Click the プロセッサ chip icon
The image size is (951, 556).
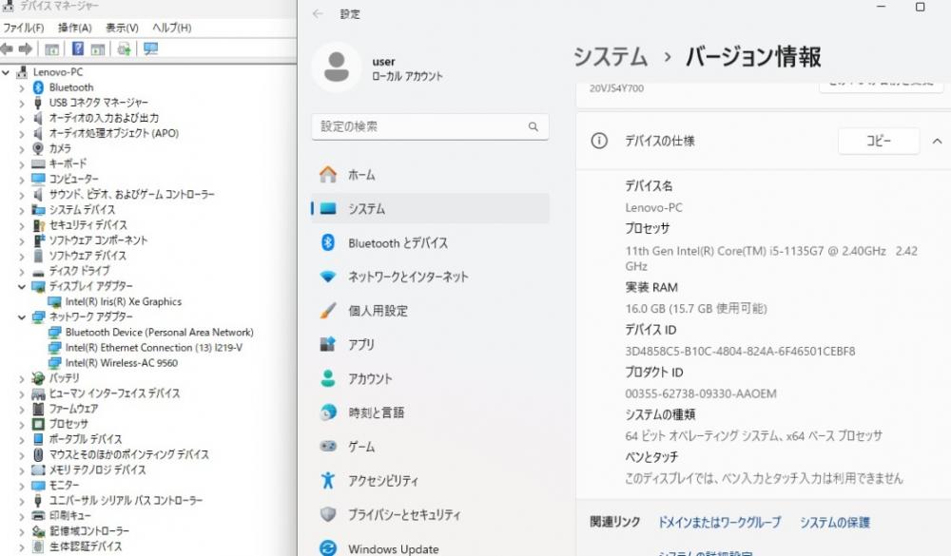pos(38,424)
